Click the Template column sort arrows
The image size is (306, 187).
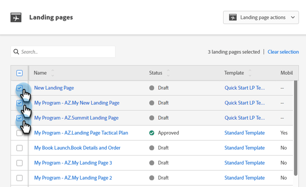click(x=250, y=73)
